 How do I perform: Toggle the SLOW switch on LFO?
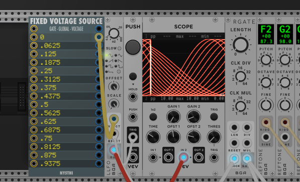[120, 48]
